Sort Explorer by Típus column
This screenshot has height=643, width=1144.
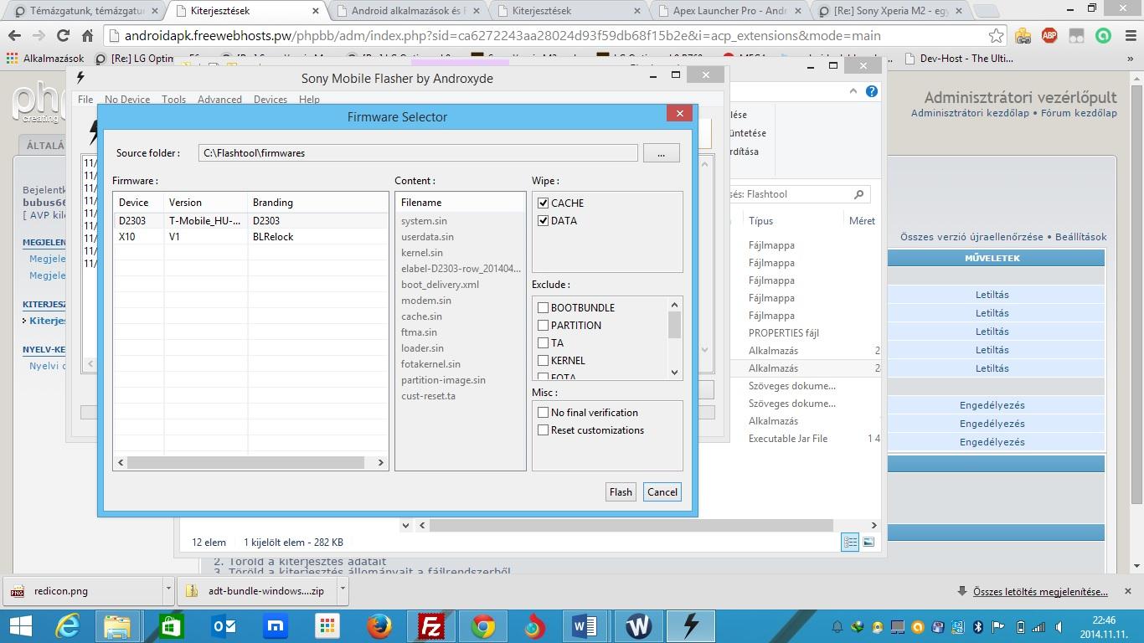[x=760, y=221]
